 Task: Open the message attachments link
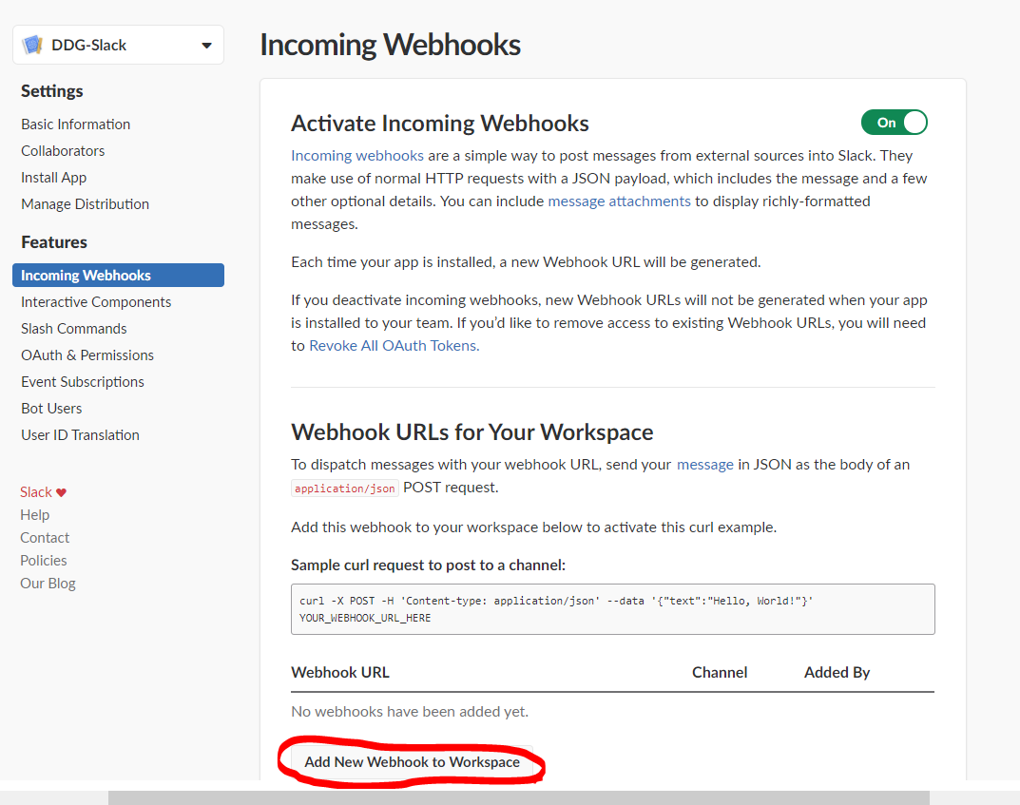point(619,201)
